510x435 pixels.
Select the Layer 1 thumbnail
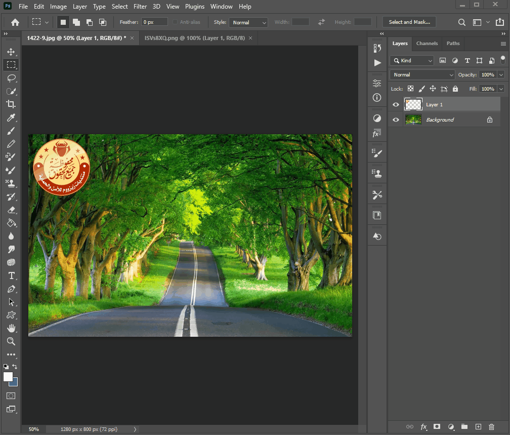[x=413, y=104]
